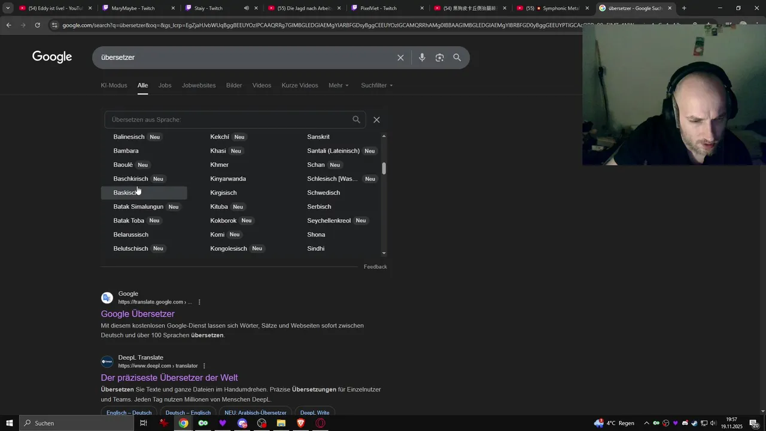Expand the Suchfilter dropdown

tap(377, 86)
